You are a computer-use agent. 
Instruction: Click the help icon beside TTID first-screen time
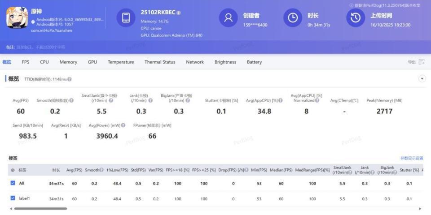70,79
